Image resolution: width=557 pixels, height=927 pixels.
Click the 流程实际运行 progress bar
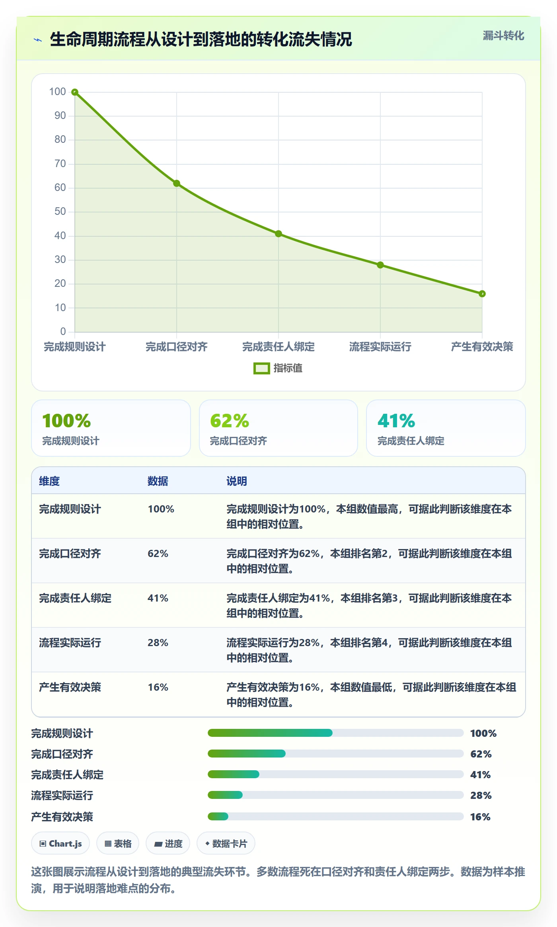point(336,795)
